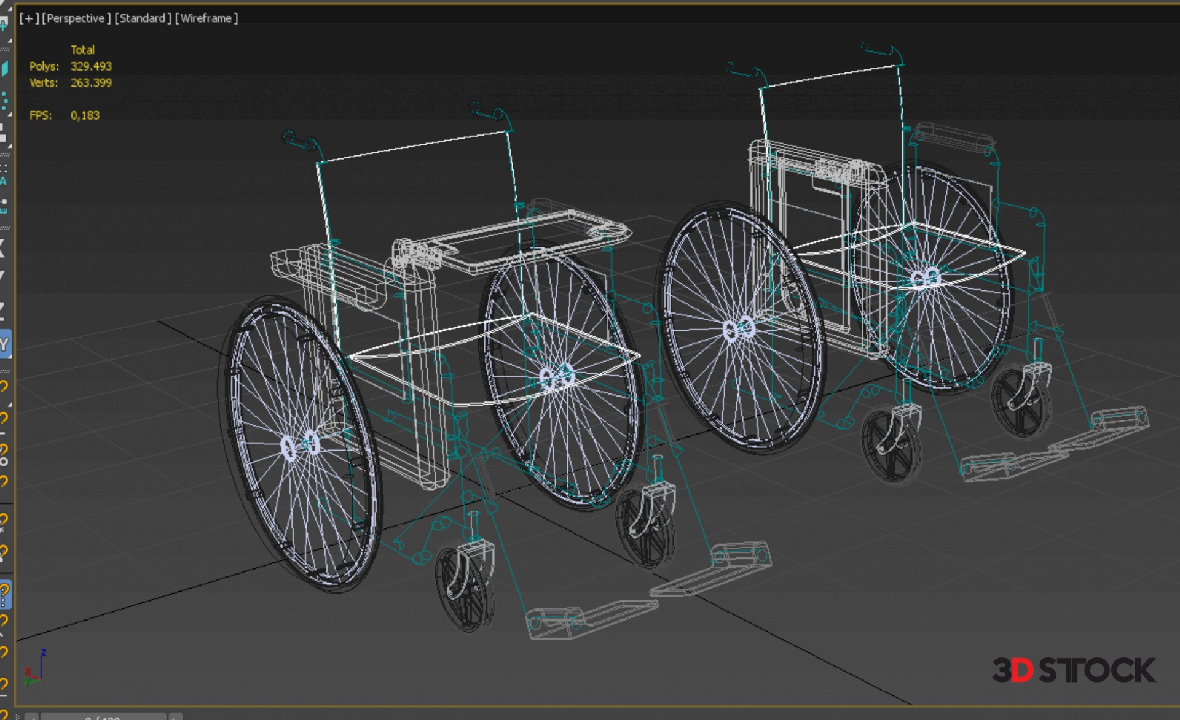
Task: Click the Wireframe display mode label
Action: pyautogui.click(x=206, y=18)
